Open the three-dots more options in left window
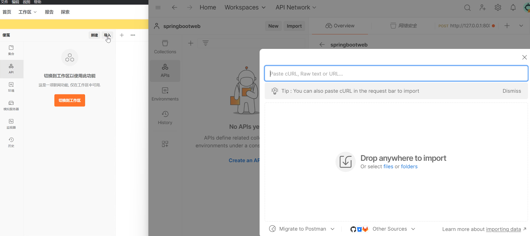 133,35
